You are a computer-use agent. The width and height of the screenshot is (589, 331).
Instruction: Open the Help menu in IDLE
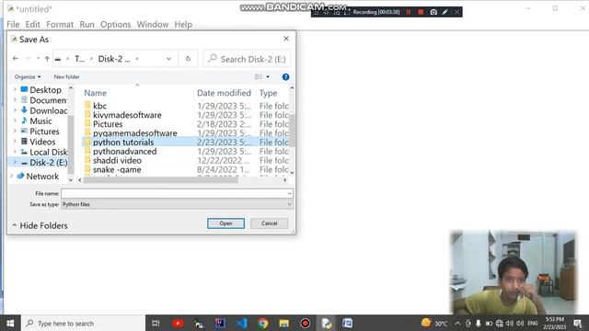tap(183, 25)
